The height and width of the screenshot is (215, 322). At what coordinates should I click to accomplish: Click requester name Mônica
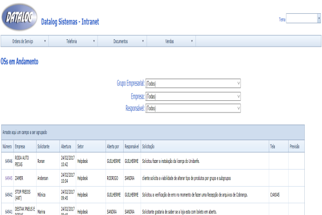(x=41, y=194)
